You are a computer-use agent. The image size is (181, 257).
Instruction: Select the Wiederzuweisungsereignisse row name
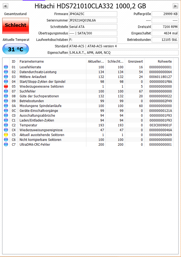[x=41, y=130]
